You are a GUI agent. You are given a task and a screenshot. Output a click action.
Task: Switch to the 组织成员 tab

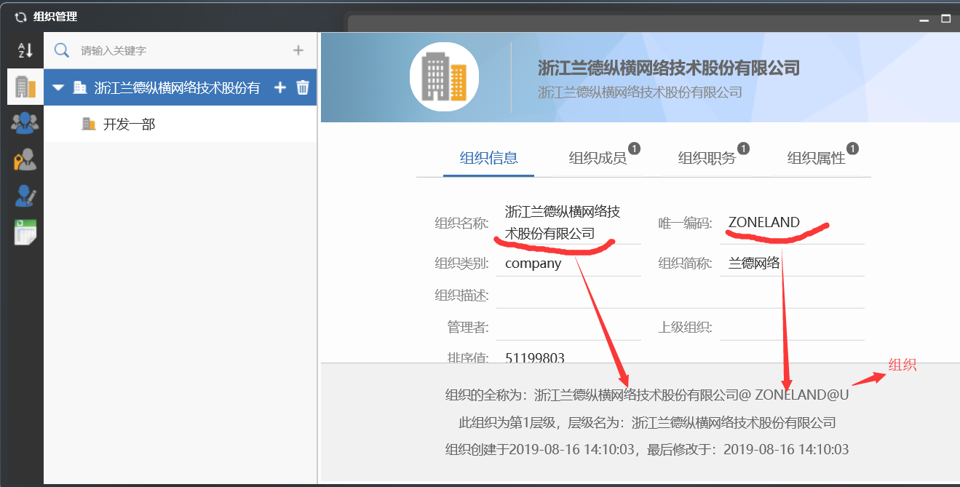pos(598,158)
